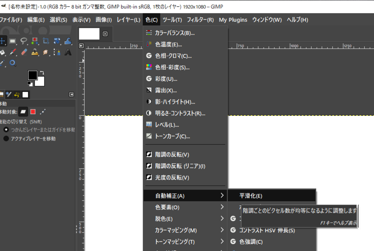374x251 pixels.
Task: Open the black foreground color swatch
Action: tap(32, 75)
